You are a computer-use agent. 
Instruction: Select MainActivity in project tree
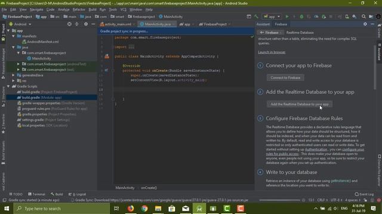pyautogui.click(x=39, y=58)
